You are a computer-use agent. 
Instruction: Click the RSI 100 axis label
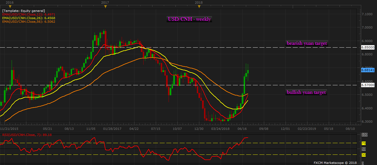[x=364, y=135]
